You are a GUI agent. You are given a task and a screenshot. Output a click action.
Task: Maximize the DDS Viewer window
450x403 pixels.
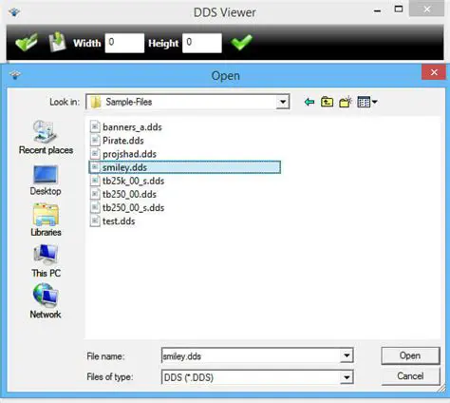[x=399, y=10]
